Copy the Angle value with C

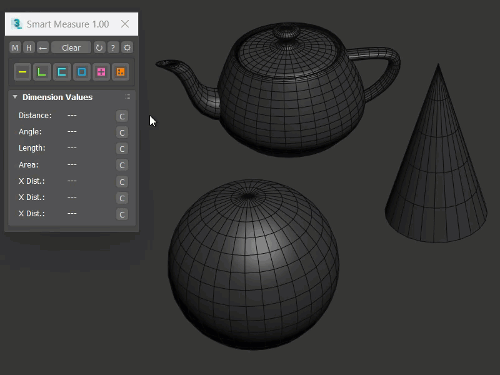click(122, 132)
